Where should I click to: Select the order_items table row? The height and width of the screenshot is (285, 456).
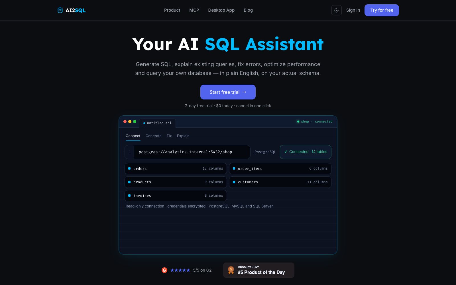[280, 168]
